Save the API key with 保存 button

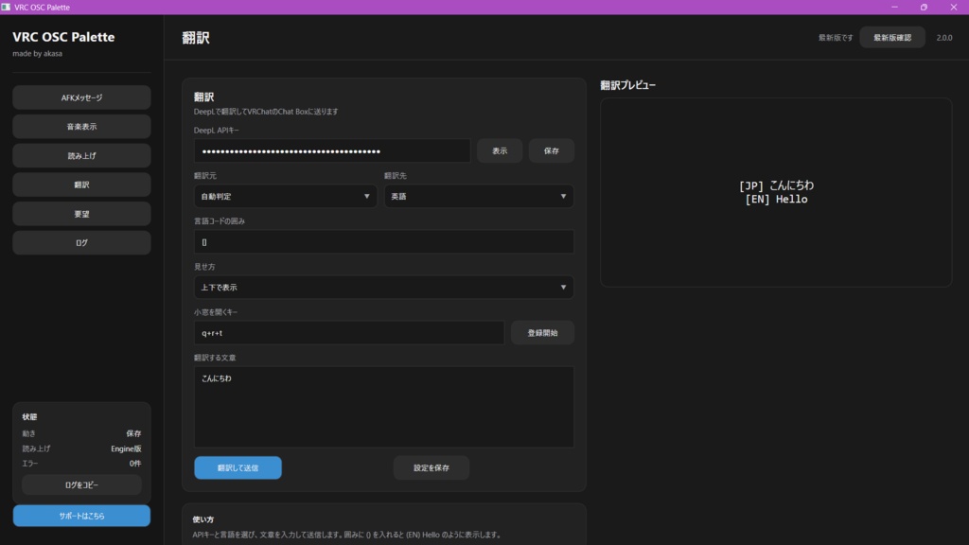[x=552, y=150]
